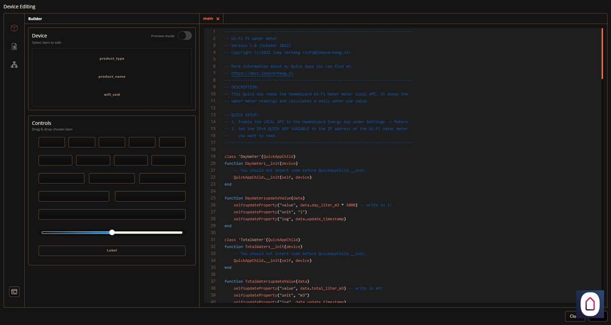Switch to the main code tab
The width and height of the screenshot is (611, 325).
(208, 19)
